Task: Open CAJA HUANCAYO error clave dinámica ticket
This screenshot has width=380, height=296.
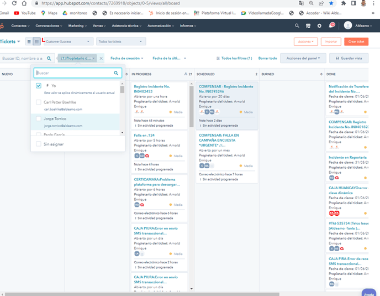Action: (x=349, y=190)
